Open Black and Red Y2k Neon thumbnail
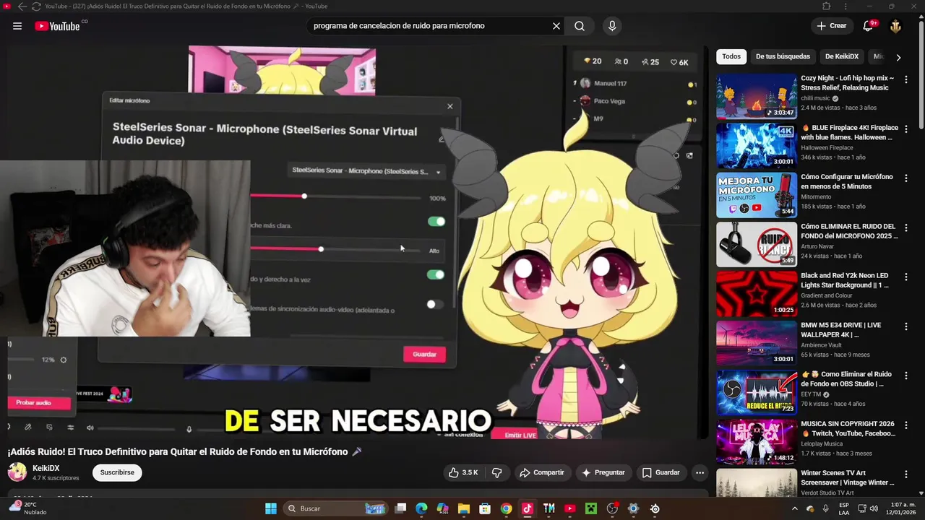Viewport: 925px width, 520px height. [x=757, y=294]
